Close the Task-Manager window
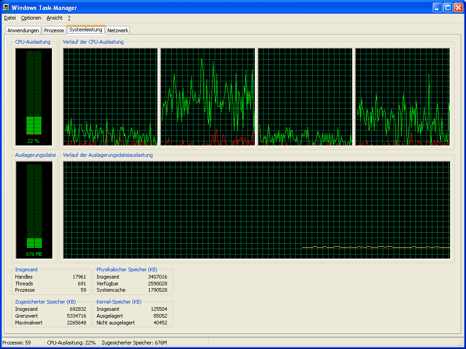 [x=459, y=7]
